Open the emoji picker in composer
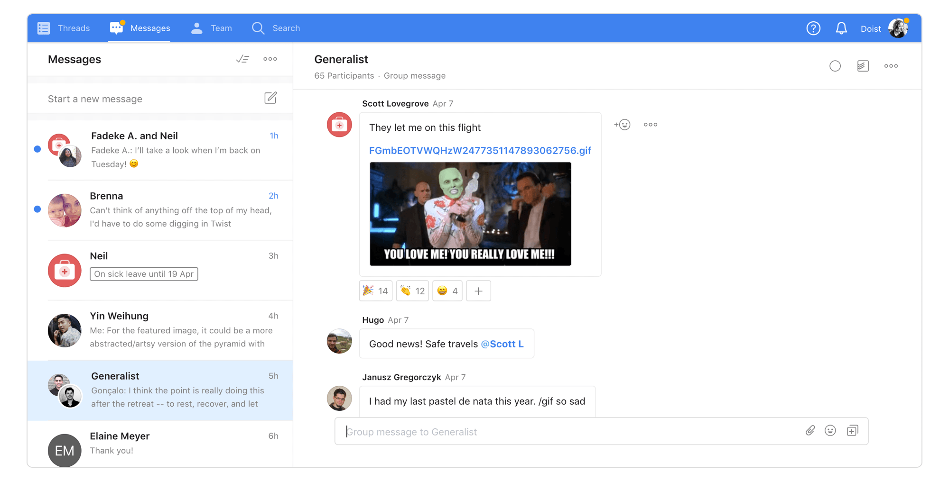Image resolution: width=949 pixels, height=481 pixels. pyautogui.click(x=830, y=431)
